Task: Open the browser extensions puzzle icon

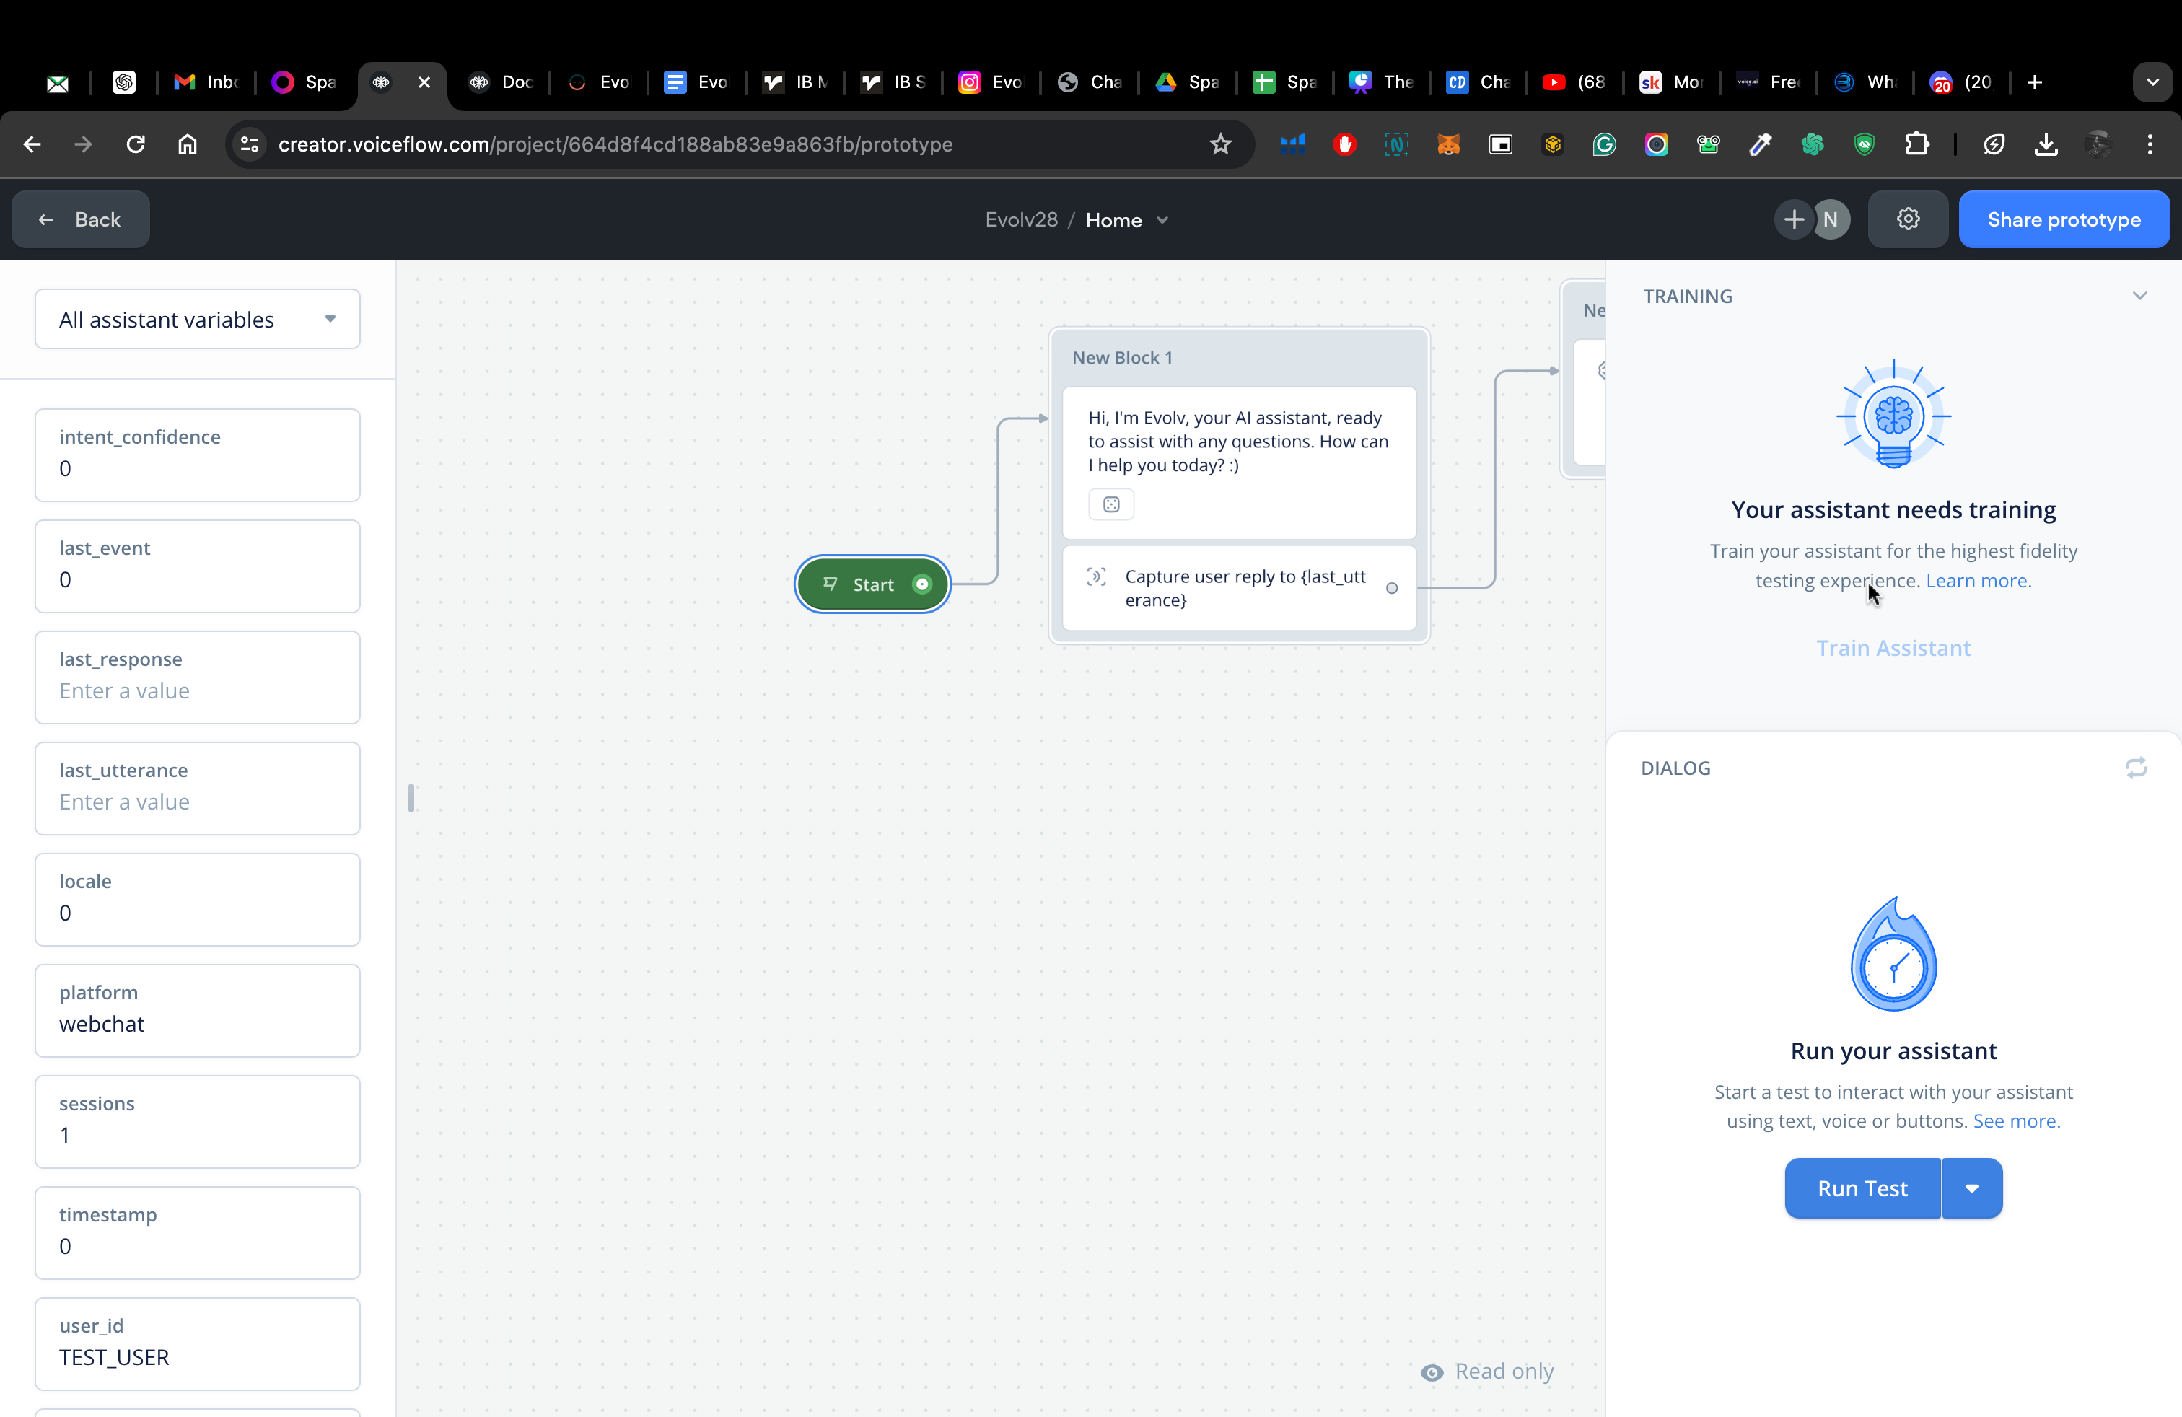Action: 1916,144
